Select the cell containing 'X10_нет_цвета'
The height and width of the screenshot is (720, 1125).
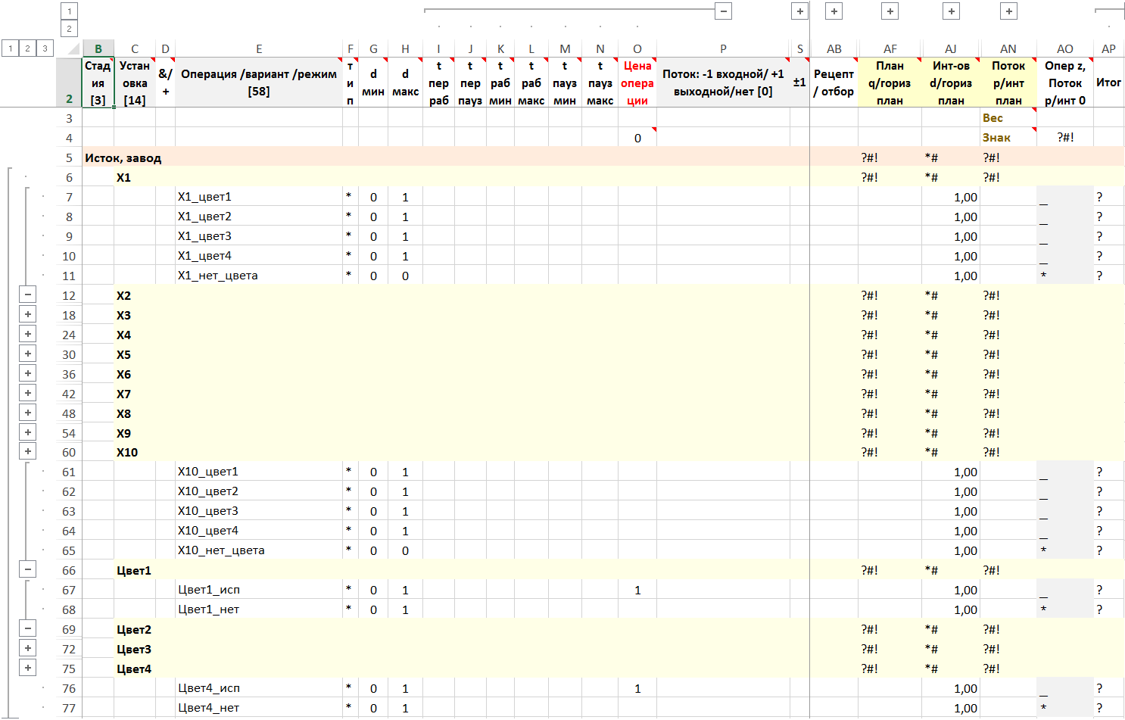(x=221, y=550)
